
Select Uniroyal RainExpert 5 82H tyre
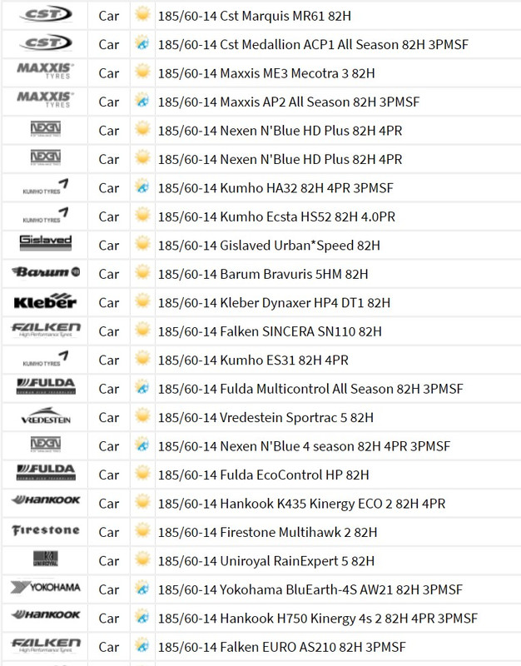[266, 561]
